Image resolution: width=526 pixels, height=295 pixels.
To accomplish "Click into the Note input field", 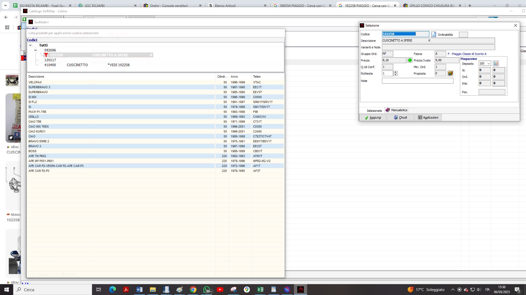I will coord(417,81).
